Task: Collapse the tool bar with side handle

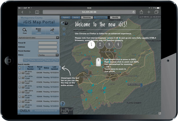Action: click(x=60, y=68)
